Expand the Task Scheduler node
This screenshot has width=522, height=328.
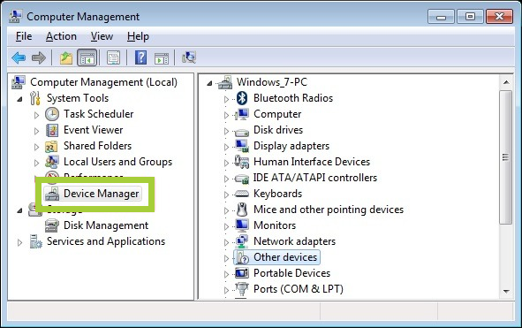36,115
